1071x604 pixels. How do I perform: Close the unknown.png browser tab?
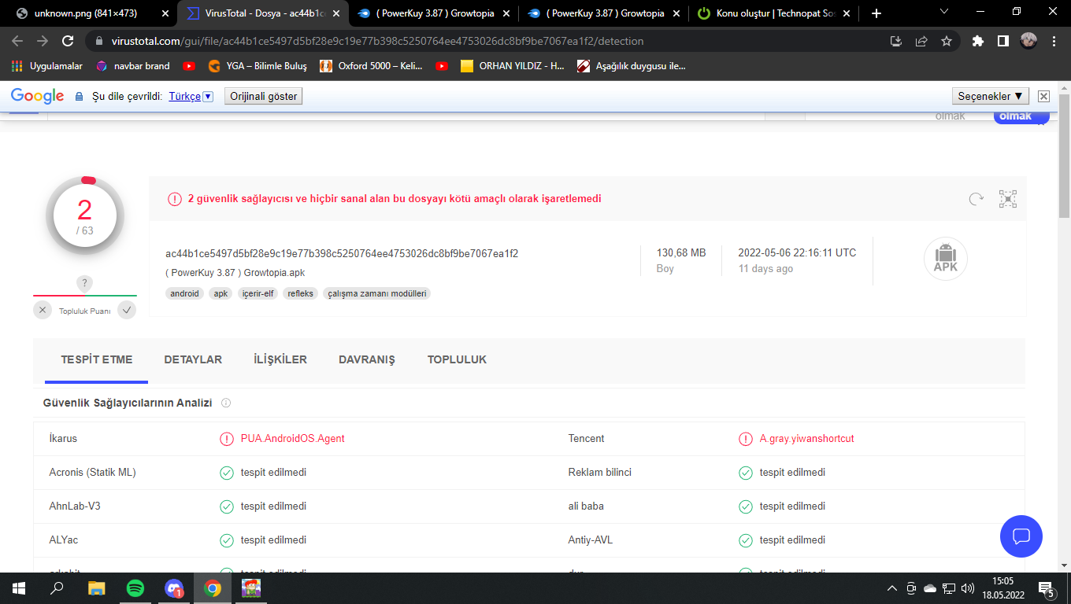164,13
